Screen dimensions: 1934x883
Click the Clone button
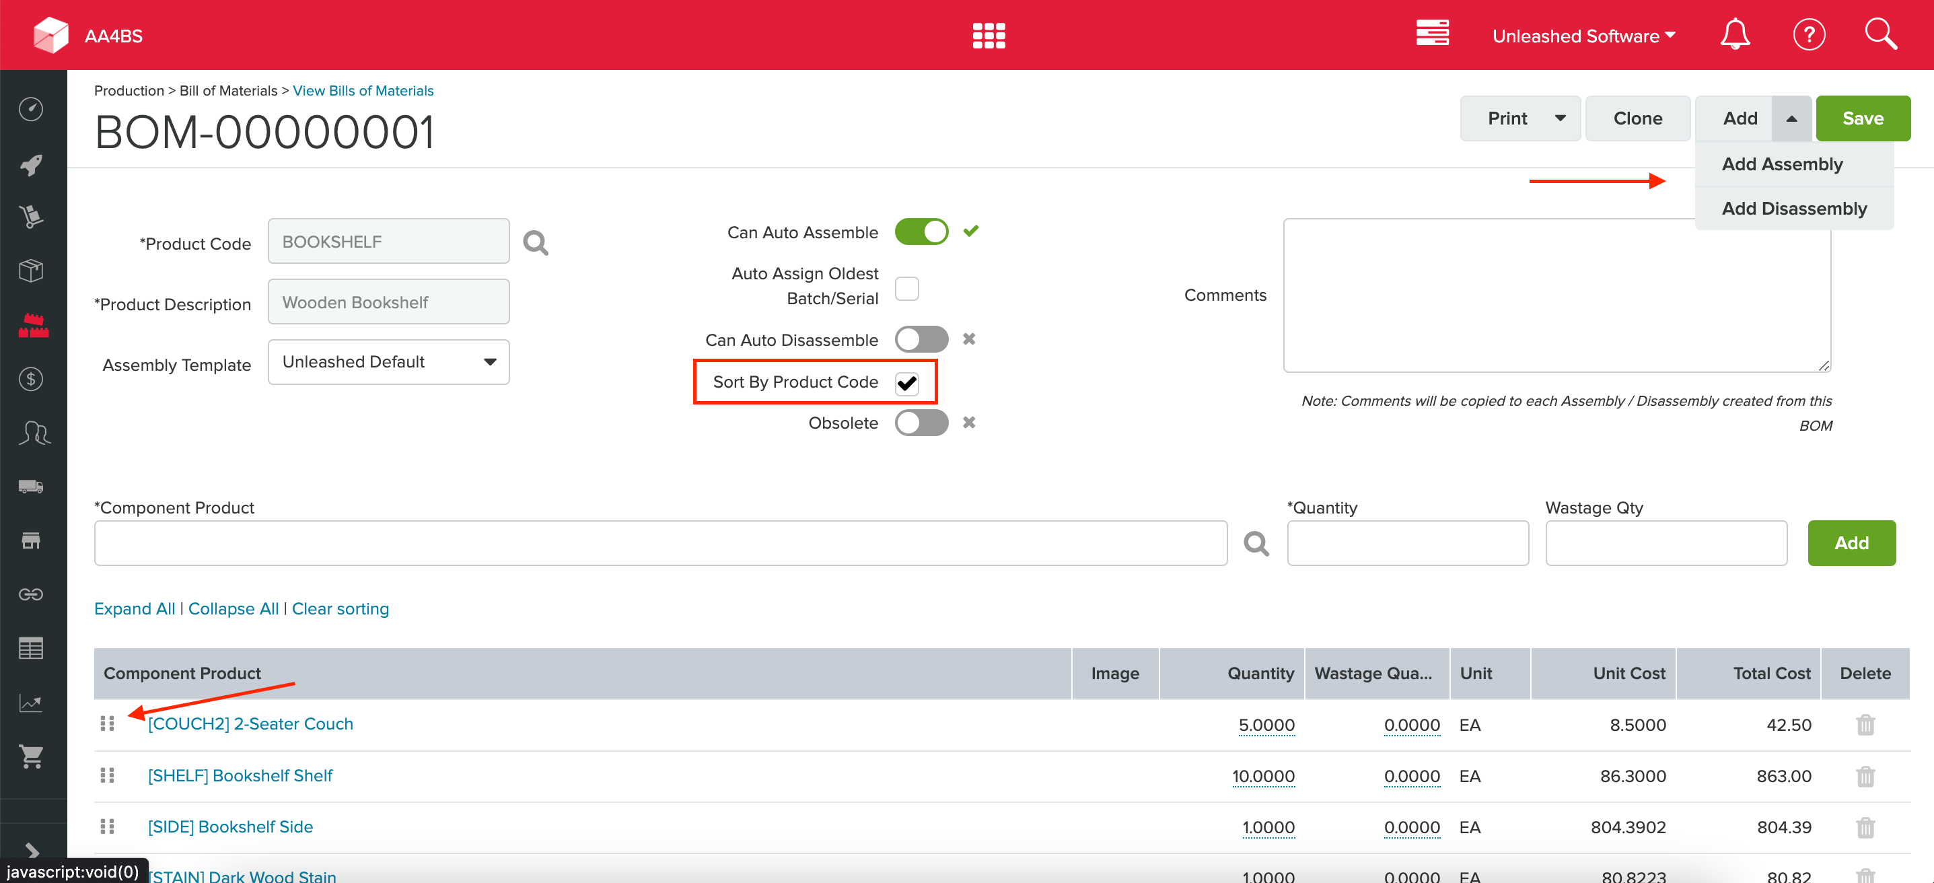1637,118
